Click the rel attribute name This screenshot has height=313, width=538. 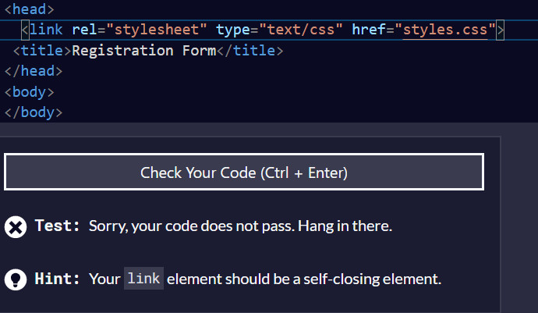coord(85,30)
